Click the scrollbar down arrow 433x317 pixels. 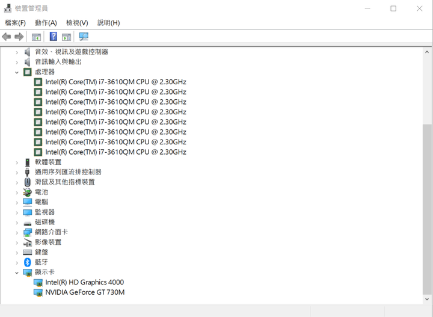tap(427, 299)
